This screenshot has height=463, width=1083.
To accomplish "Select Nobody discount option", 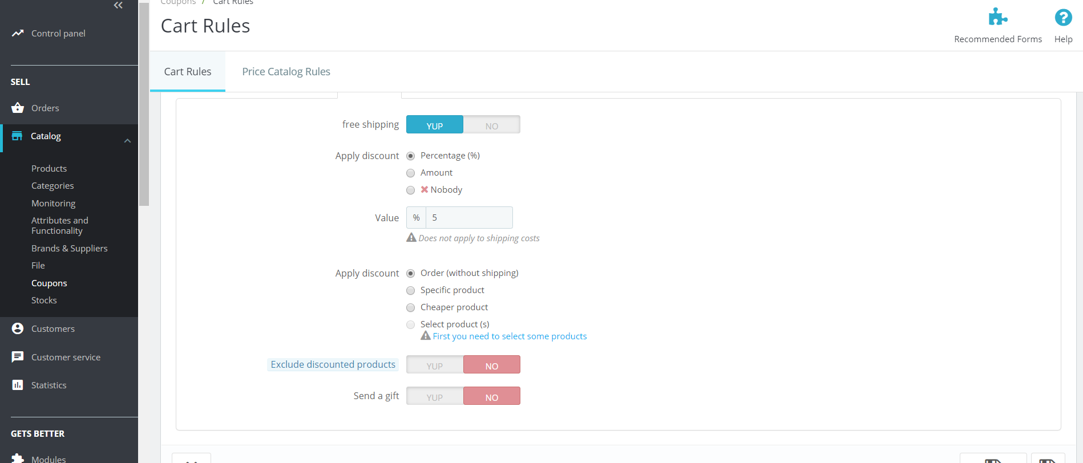I will pyautogui.click(x=410, y=190).
